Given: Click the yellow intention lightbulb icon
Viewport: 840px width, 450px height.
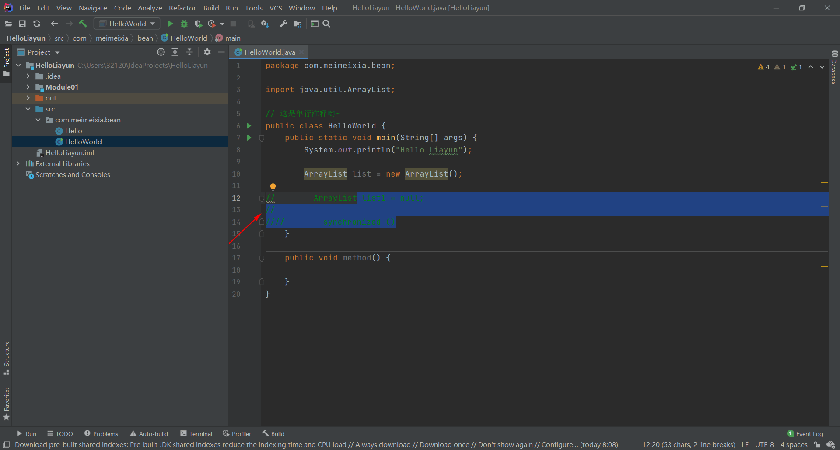Looking at the screenshot, I should [x=273, y=187].
